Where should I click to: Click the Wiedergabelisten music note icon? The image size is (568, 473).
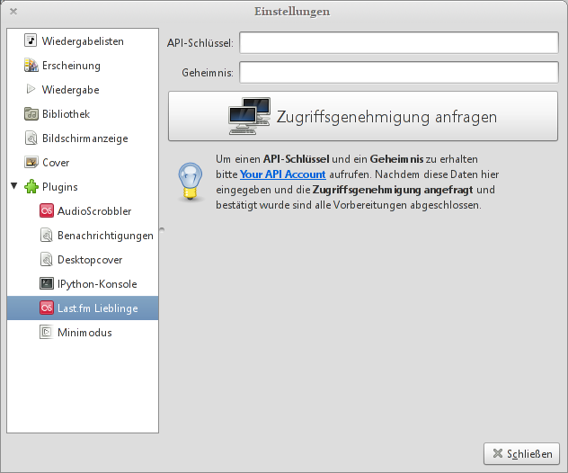(x=31, y=40)
